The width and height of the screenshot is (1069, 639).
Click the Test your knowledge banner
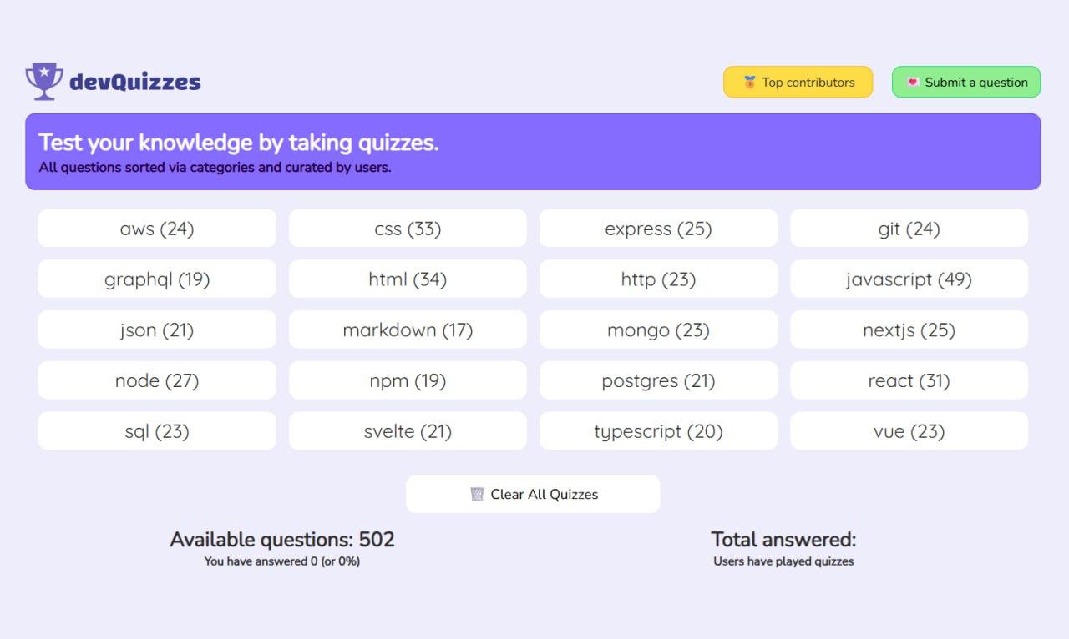click(533, 152)
